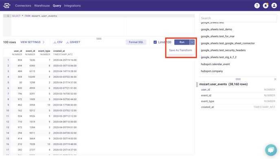The height and width of the screenshot is (159, 280).
Task: Click the 100 rows count label
Action: (x=9, y=42)
